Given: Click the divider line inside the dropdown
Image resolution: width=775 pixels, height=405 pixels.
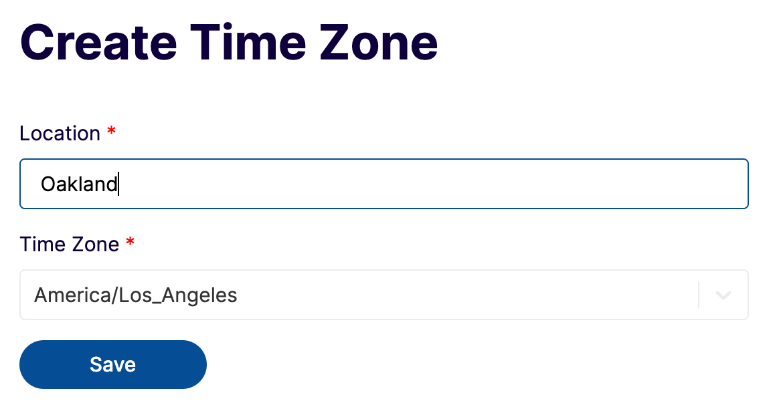Looking at the screenshot, I should [700, 295].
